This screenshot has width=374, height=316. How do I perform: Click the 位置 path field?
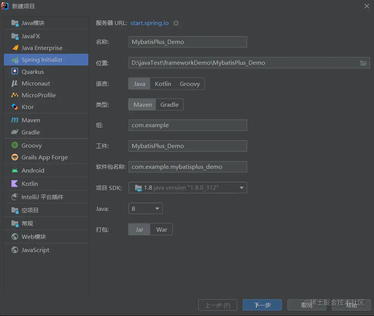(249, 63)
